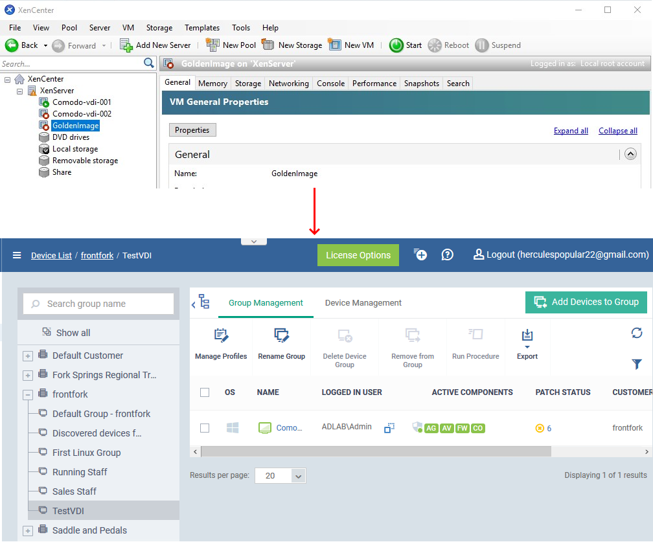Switch to the Snapshots tab

[x=421, y=84]
